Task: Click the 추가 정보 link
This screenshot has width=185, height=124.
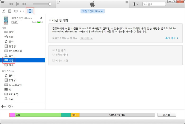Action: click(172, 38)
